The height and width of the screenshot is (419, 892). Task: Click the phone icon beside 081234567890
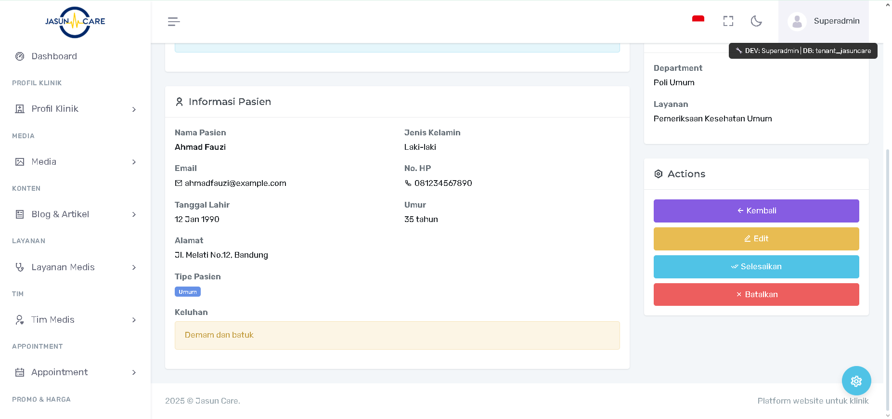408,183
